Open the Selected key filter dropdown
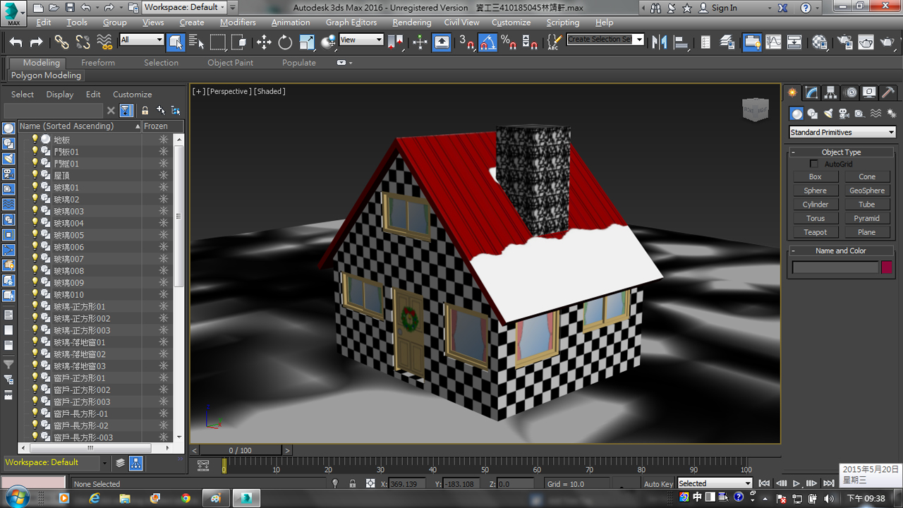The height and width of the screenshot is (508, 903). point(715,483)
